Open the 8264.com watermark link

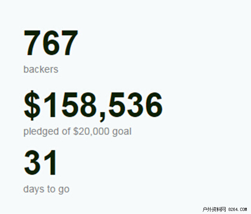pos(238,209)
